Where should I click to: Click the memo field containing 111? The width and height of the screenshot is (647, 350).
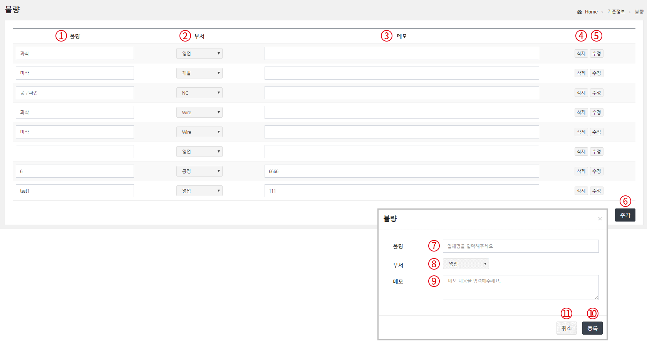pos(401,191)
